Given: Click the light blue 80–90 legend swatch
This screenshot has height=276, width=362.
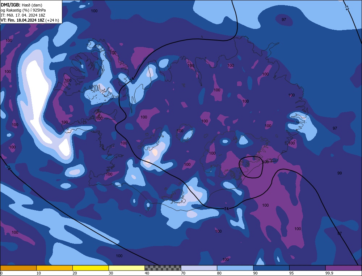Looking at the screenshot, I should click(235, 268).
